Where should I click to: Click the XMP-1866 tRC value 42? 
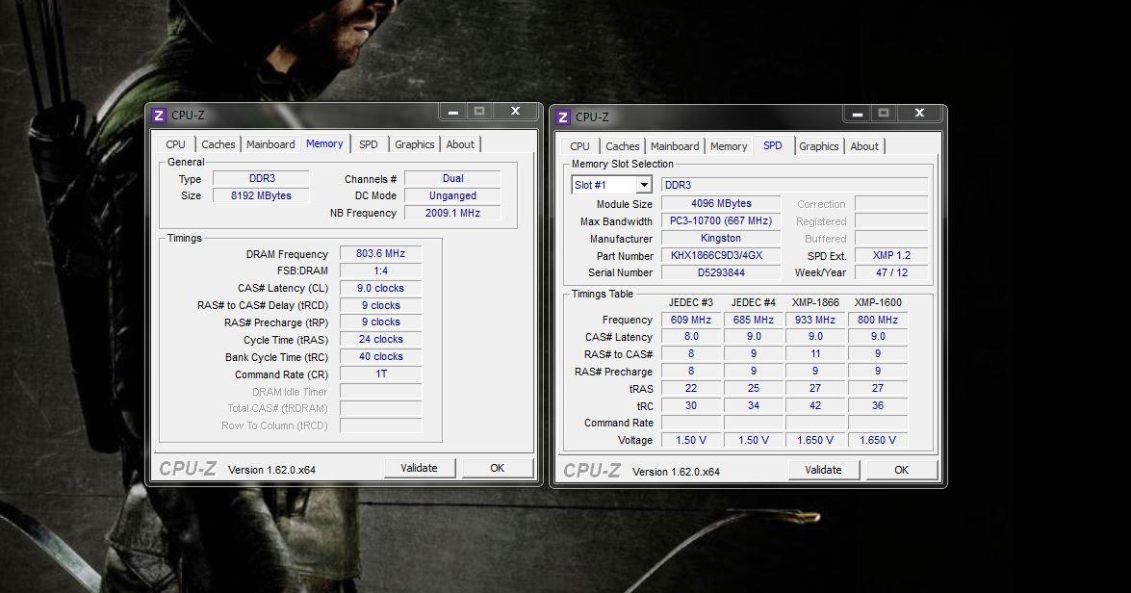(x=815, y=405)
